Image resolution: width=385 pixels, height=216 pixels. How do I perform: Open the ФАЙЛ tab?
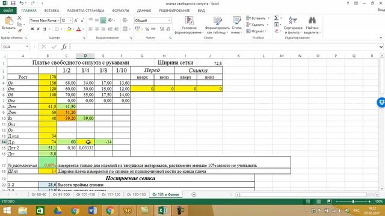point(8,11)
